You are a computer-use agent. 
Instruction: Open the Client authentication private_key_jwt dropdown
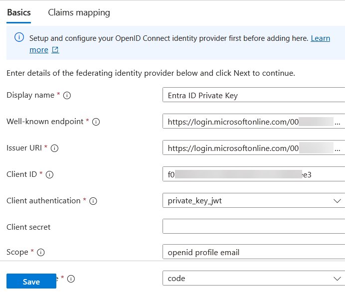[254, 200]
